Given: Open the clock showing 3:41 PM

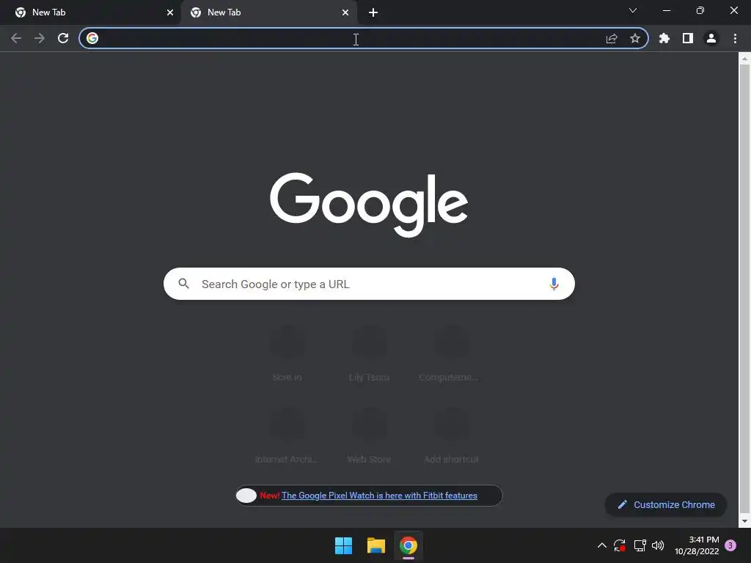Looking at the screenshot, I should (697, 545).
